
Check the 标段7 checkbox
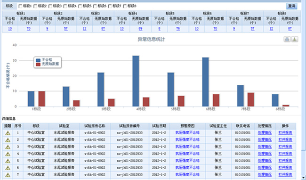110,6
